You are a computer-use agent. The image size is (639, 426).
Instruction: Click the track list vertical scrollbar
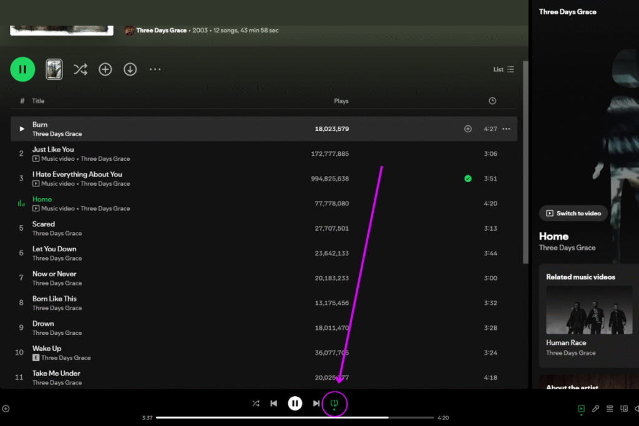tap(525, 163)
